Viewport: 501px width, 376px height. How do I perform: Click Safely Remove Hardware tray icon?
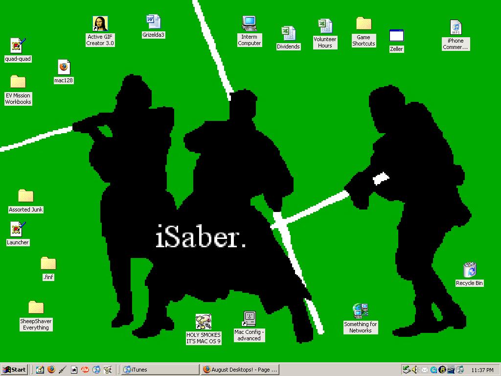(407, 370)
